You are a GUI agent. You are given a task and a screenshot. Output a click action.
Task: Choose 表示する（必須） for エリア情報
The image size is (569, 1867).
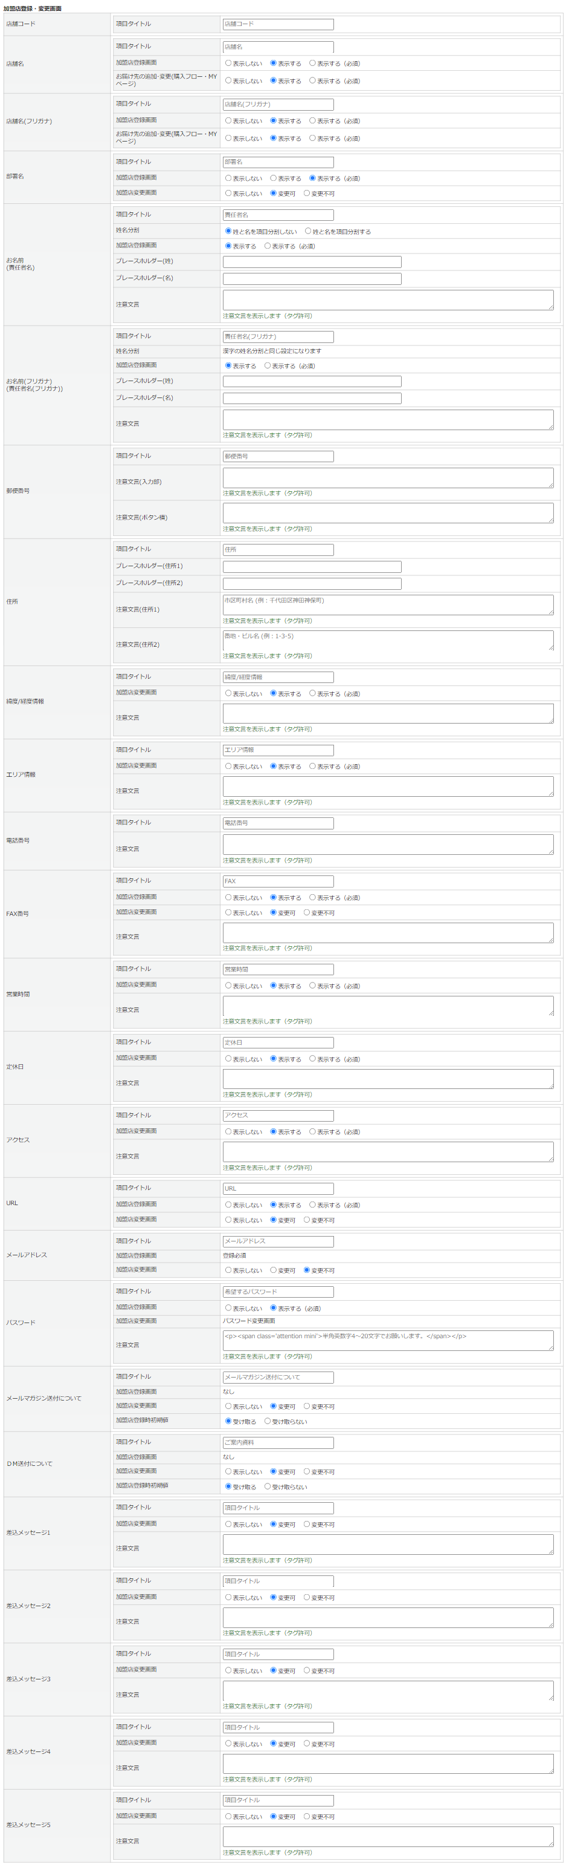coord(313,766)
